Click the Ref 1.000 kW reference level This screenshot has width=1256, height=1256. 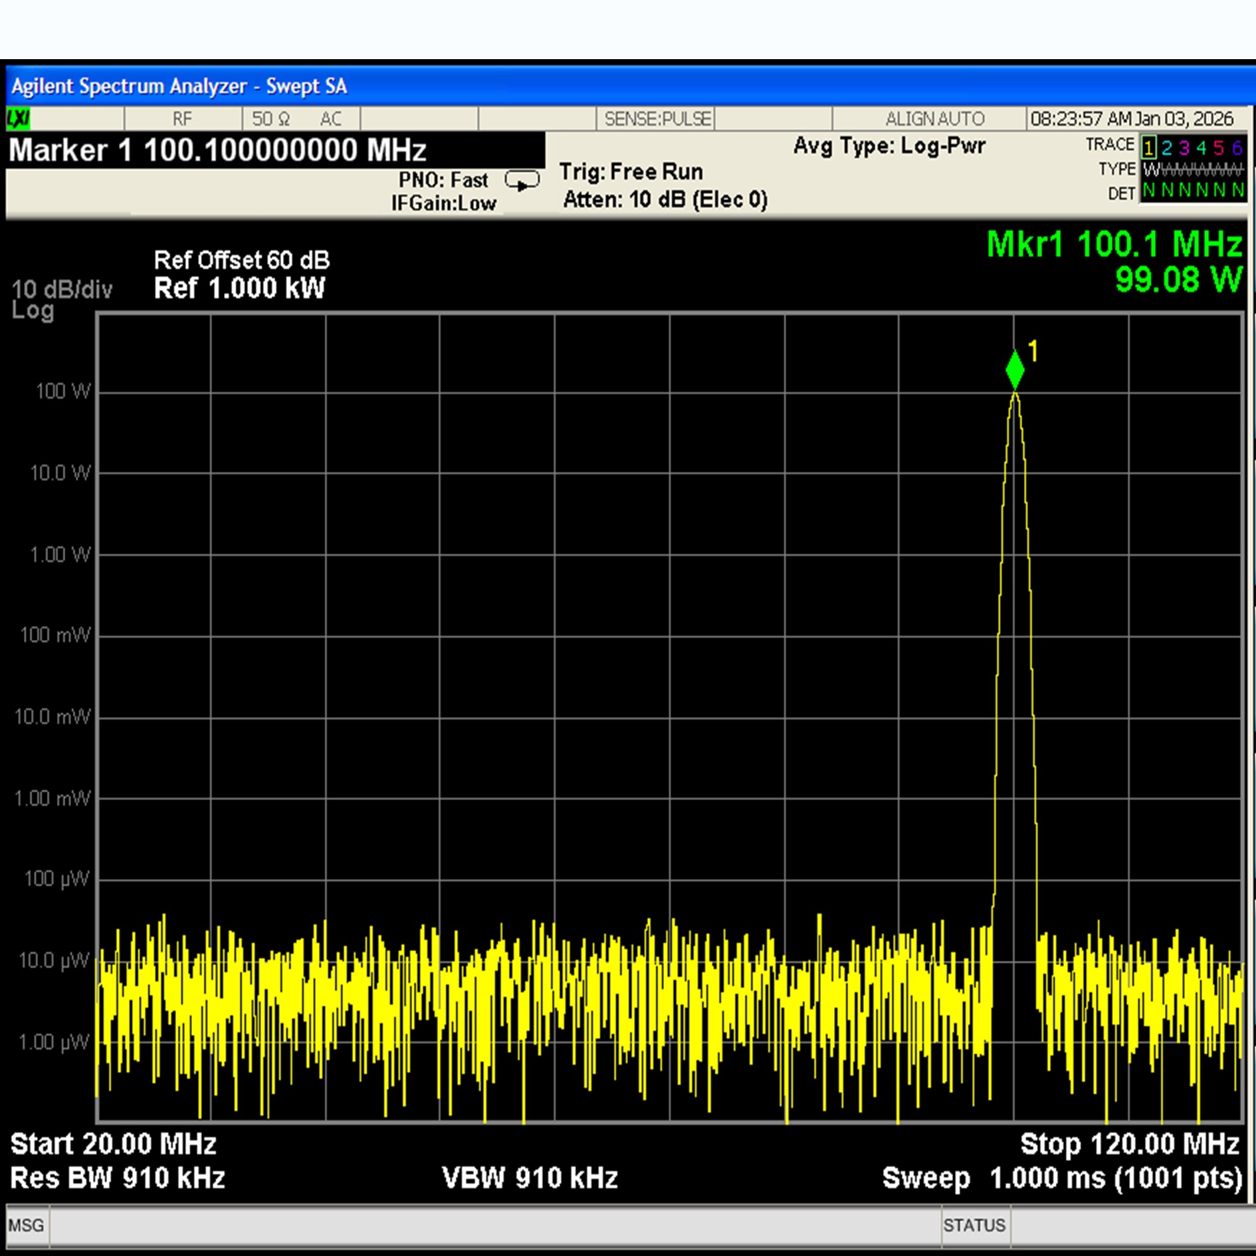pyautogui.click(x=240, y=288)
